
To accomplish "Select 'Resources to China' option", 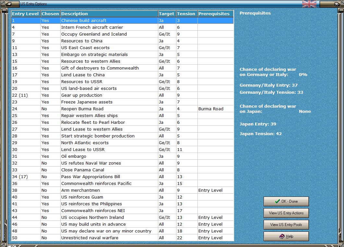I will pos(123,41).
